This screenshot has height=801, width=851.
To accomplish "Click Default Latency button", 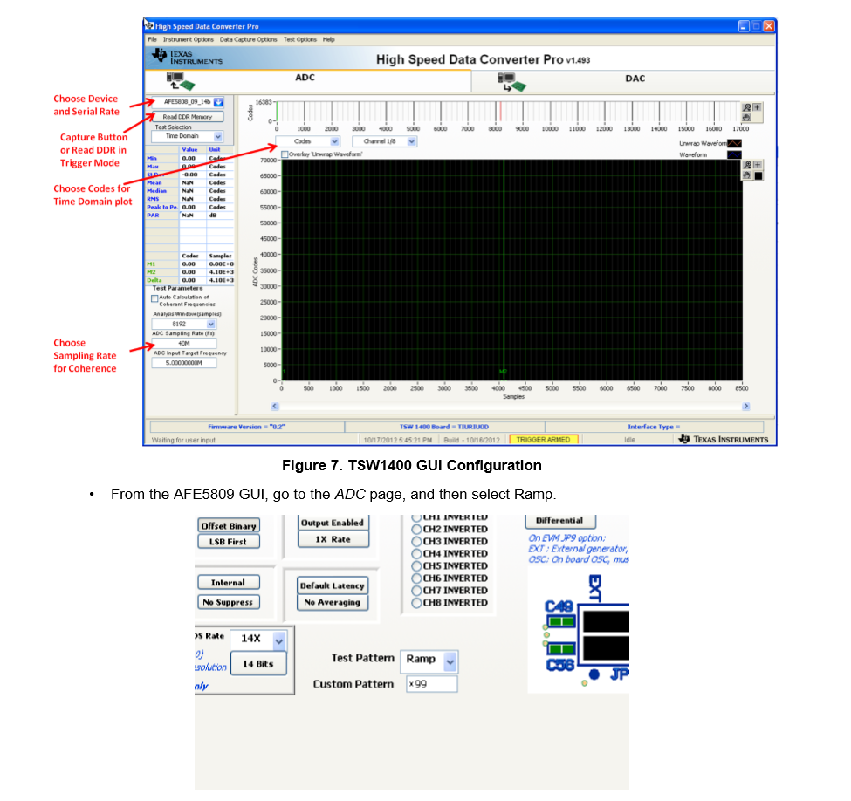I will tap(333, 585).
